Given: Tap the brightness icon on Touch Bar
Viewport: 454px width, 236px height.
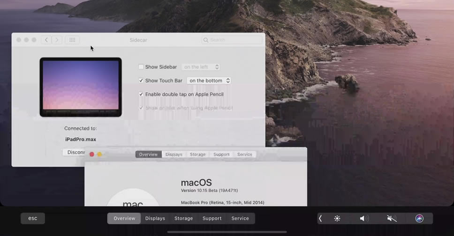Looking at the screenshot, I should click(337, 218).
